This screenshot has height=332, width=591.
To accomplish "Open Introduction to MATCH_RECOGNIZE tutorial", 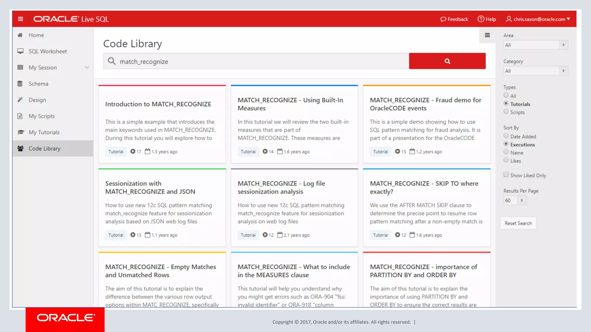I will pyautogui.click(x=158, y=104).
